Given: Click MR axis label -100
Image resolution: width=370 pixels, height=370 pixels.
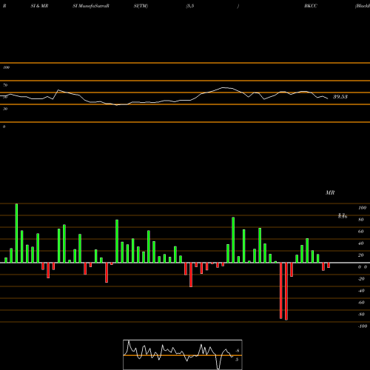Looking at the screenshot, I should (x=362, y=326).
